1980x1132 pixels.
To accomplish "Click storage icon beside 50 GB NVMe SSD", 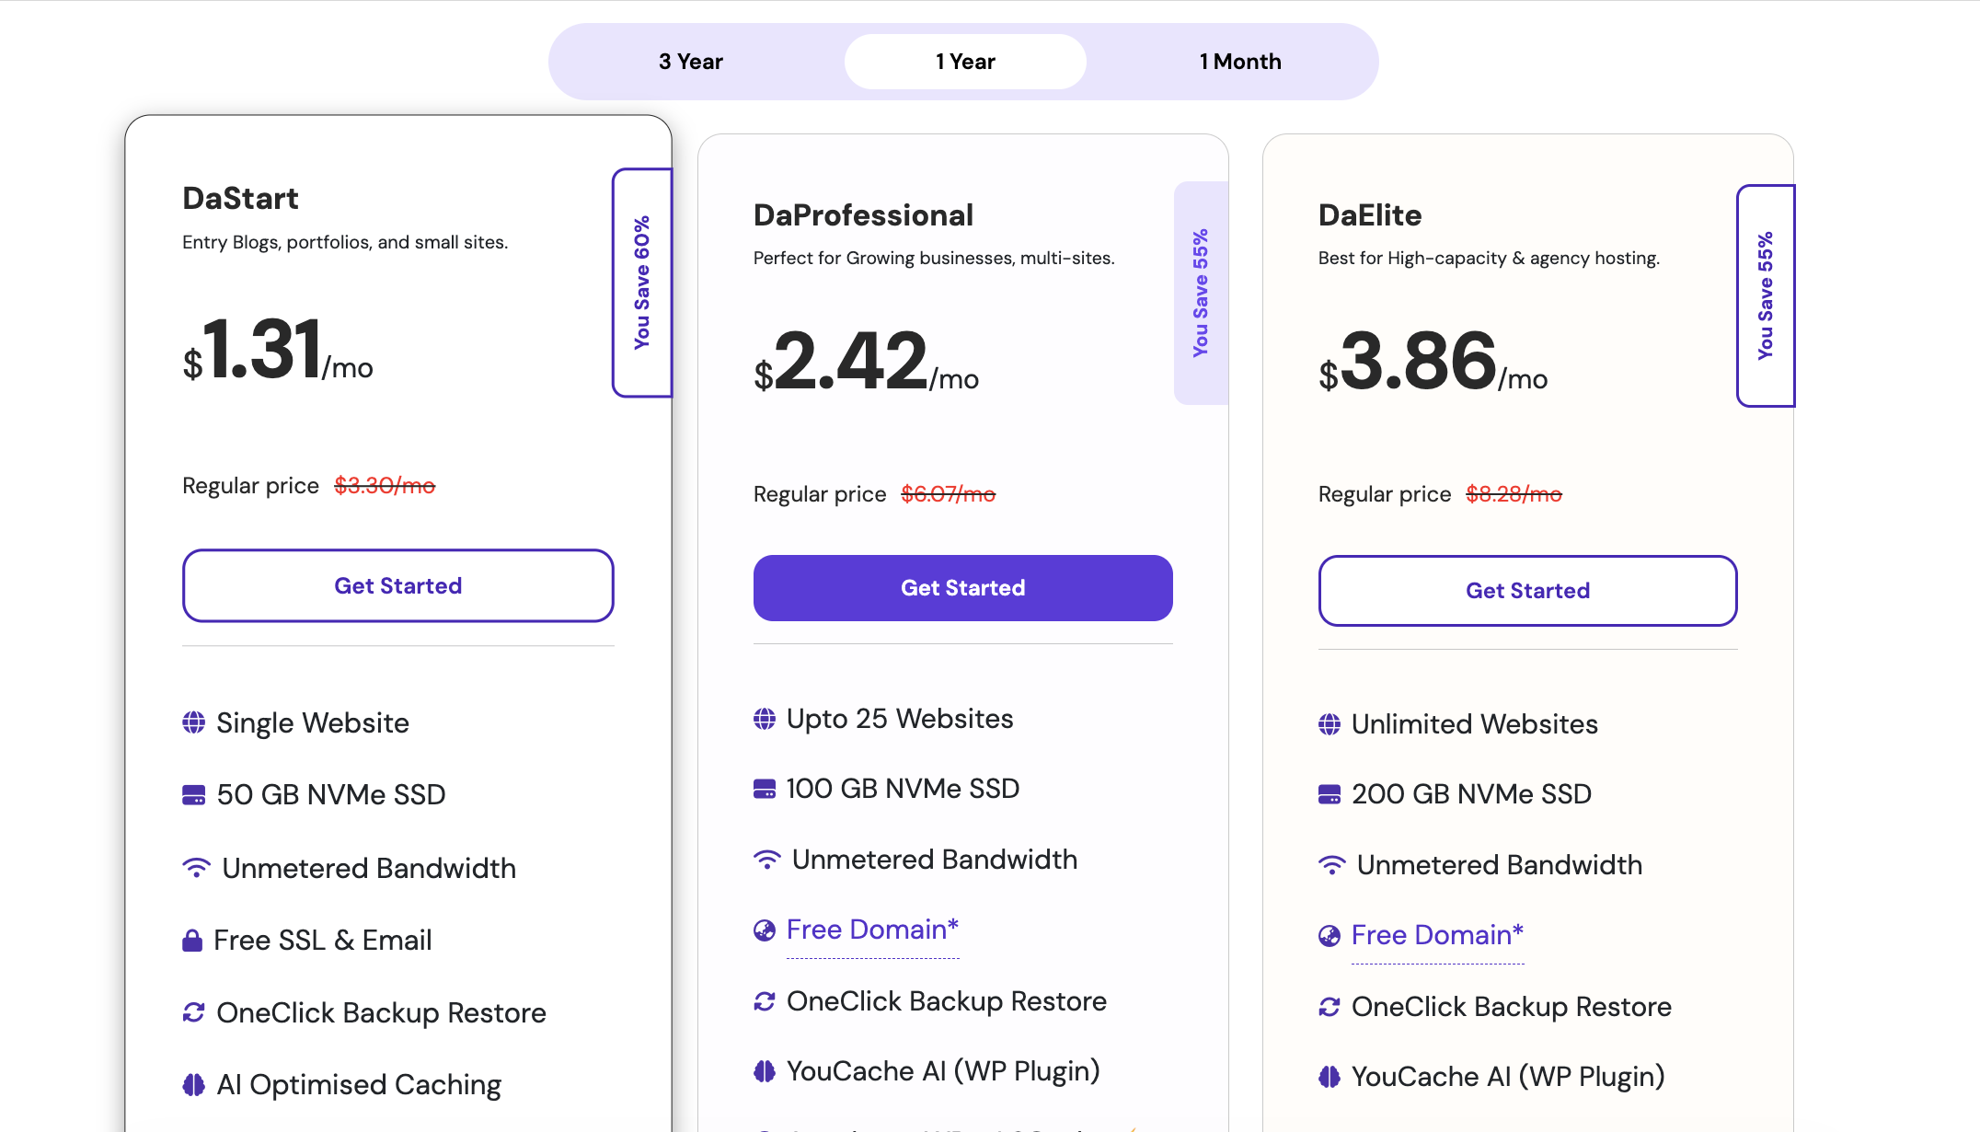I will (193, 795).
